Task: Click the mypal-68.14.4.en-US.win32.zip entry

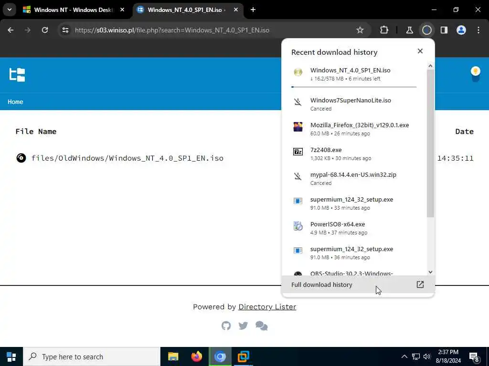Action: [x=354, y=179]
